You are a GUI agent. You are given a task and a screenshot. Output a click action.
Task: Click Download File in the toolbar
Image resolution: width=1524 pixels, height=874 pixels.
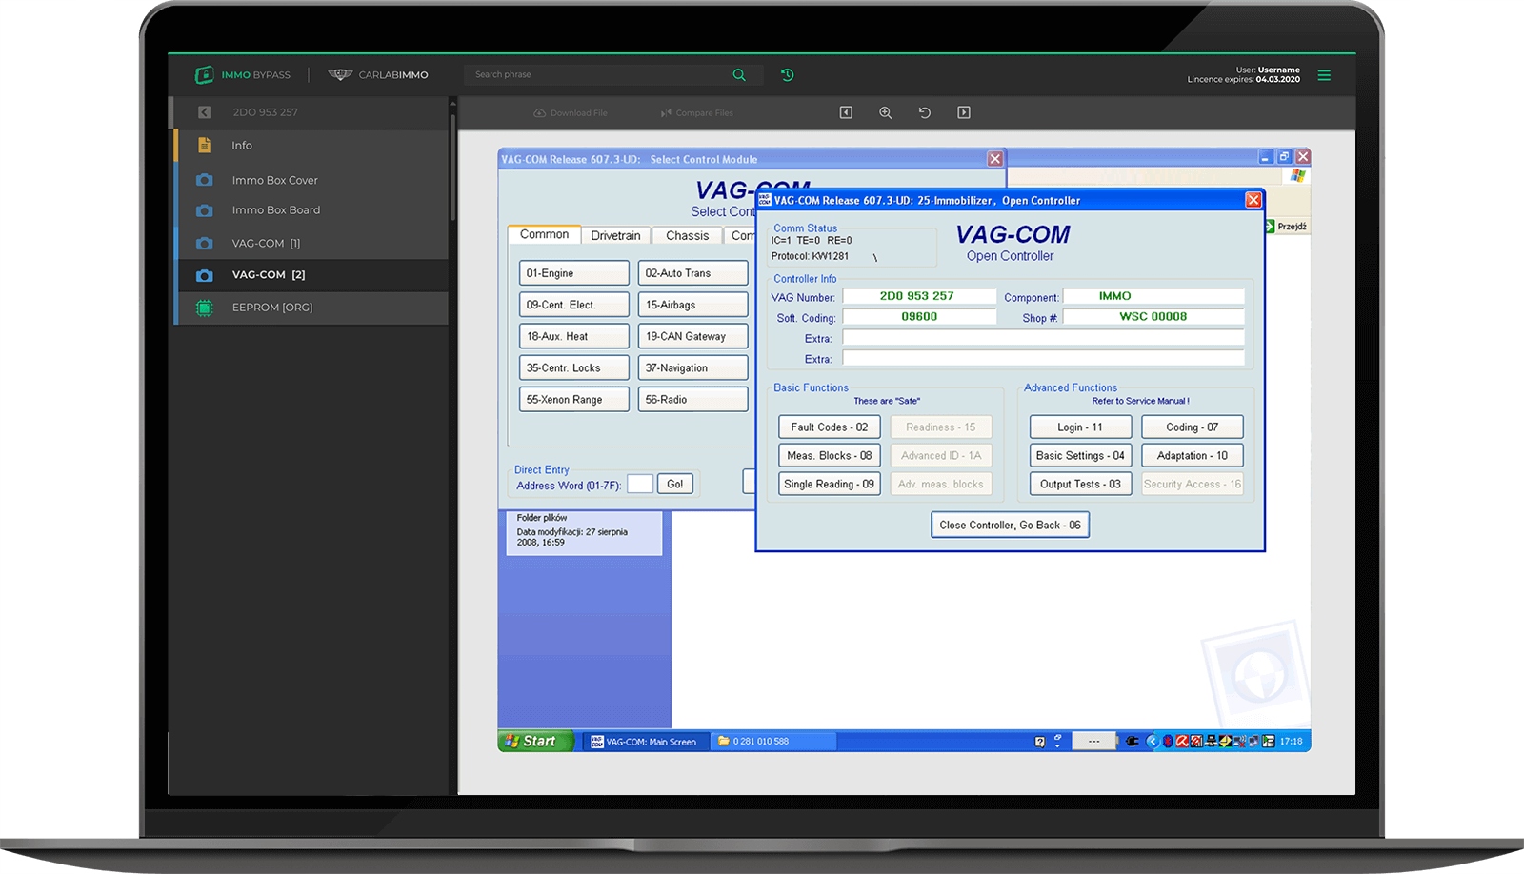click(571, 113)
